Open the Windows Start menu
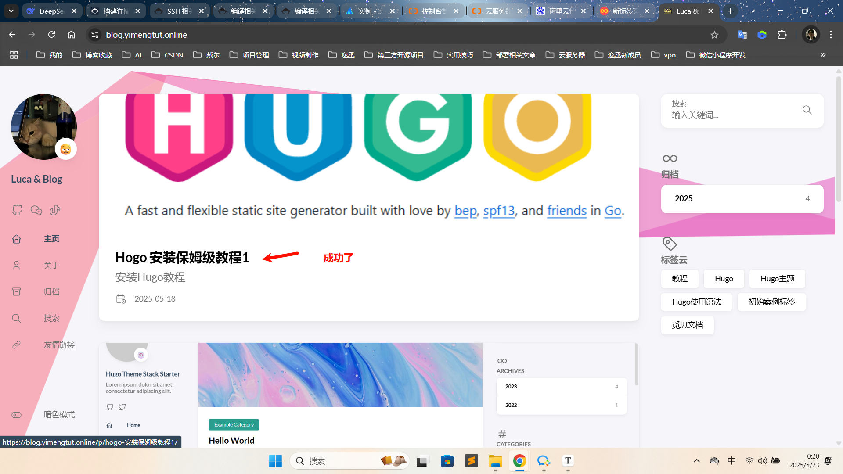Image resolution: width=843 pixels, height=474 pixels. point(275,461)
